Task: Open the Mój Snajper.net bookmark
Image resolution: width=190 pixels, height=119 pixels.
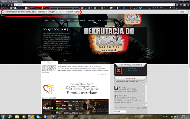Action: click(x=175, y=8)
